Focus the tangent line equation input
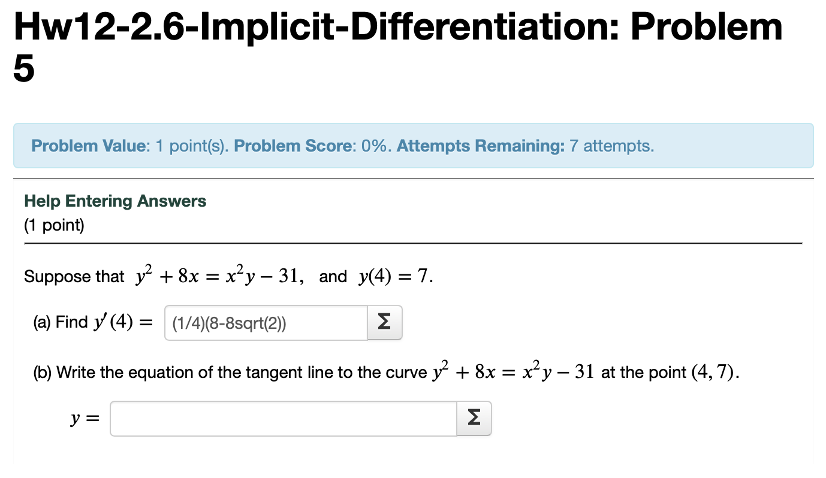Image resolution: width=826 pixels, height=478 pixels. (x=282, y=418)
